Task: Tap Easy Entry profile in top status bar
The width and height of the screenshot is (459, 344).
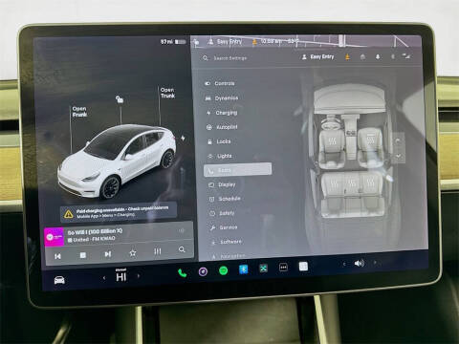Action: [x=225, y=42]
